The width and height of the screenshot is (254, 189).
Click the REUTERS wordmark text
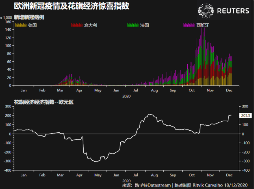click(x=233, y=11)
